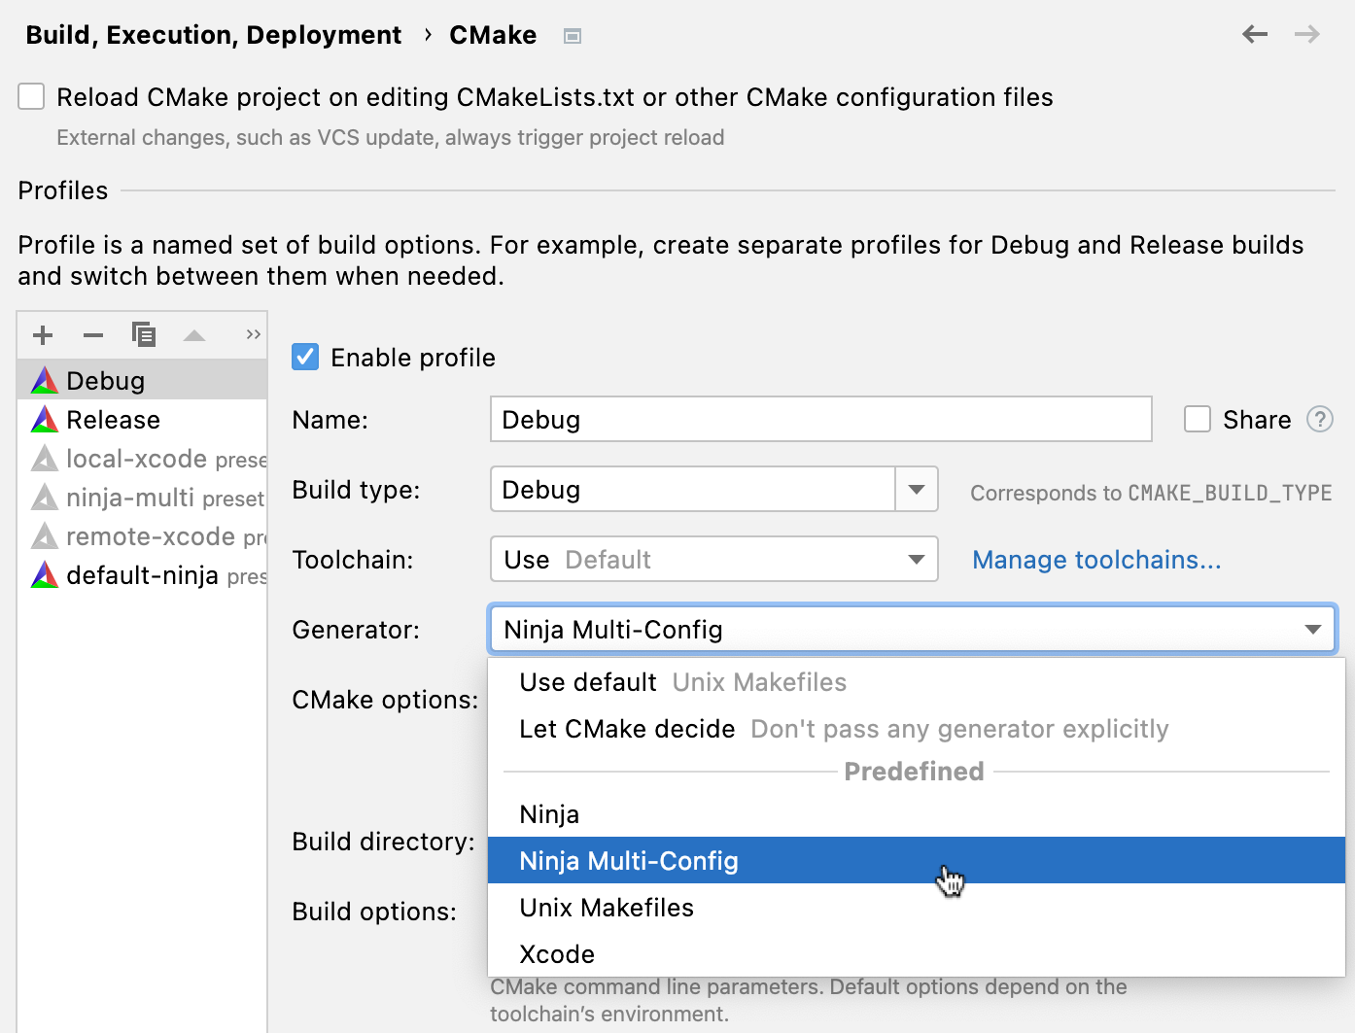This screenshot has height=1033, width=1355.
Task: Click the Toolchain label
Action: [x=353, y=560]
